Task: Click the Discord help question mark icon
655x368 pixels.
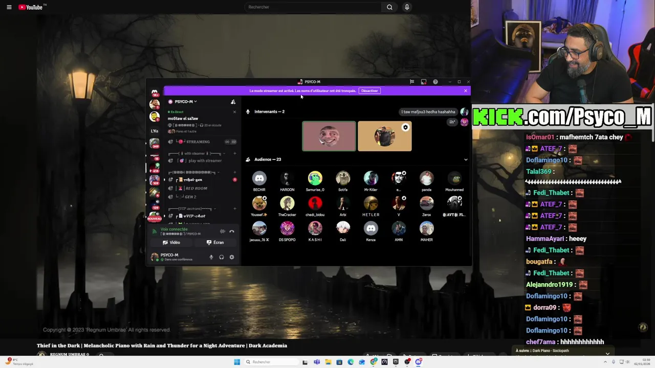Action: point(435,82)
